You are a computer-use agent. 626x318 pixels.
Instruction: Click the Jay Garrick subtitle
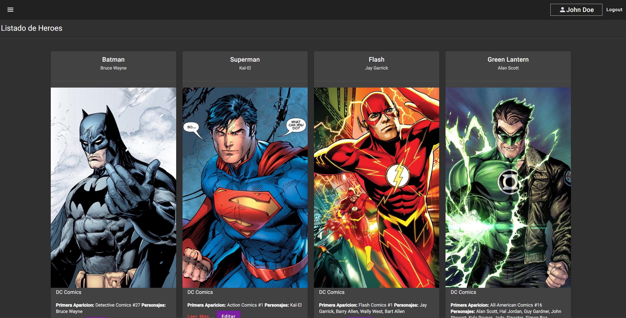376,68
